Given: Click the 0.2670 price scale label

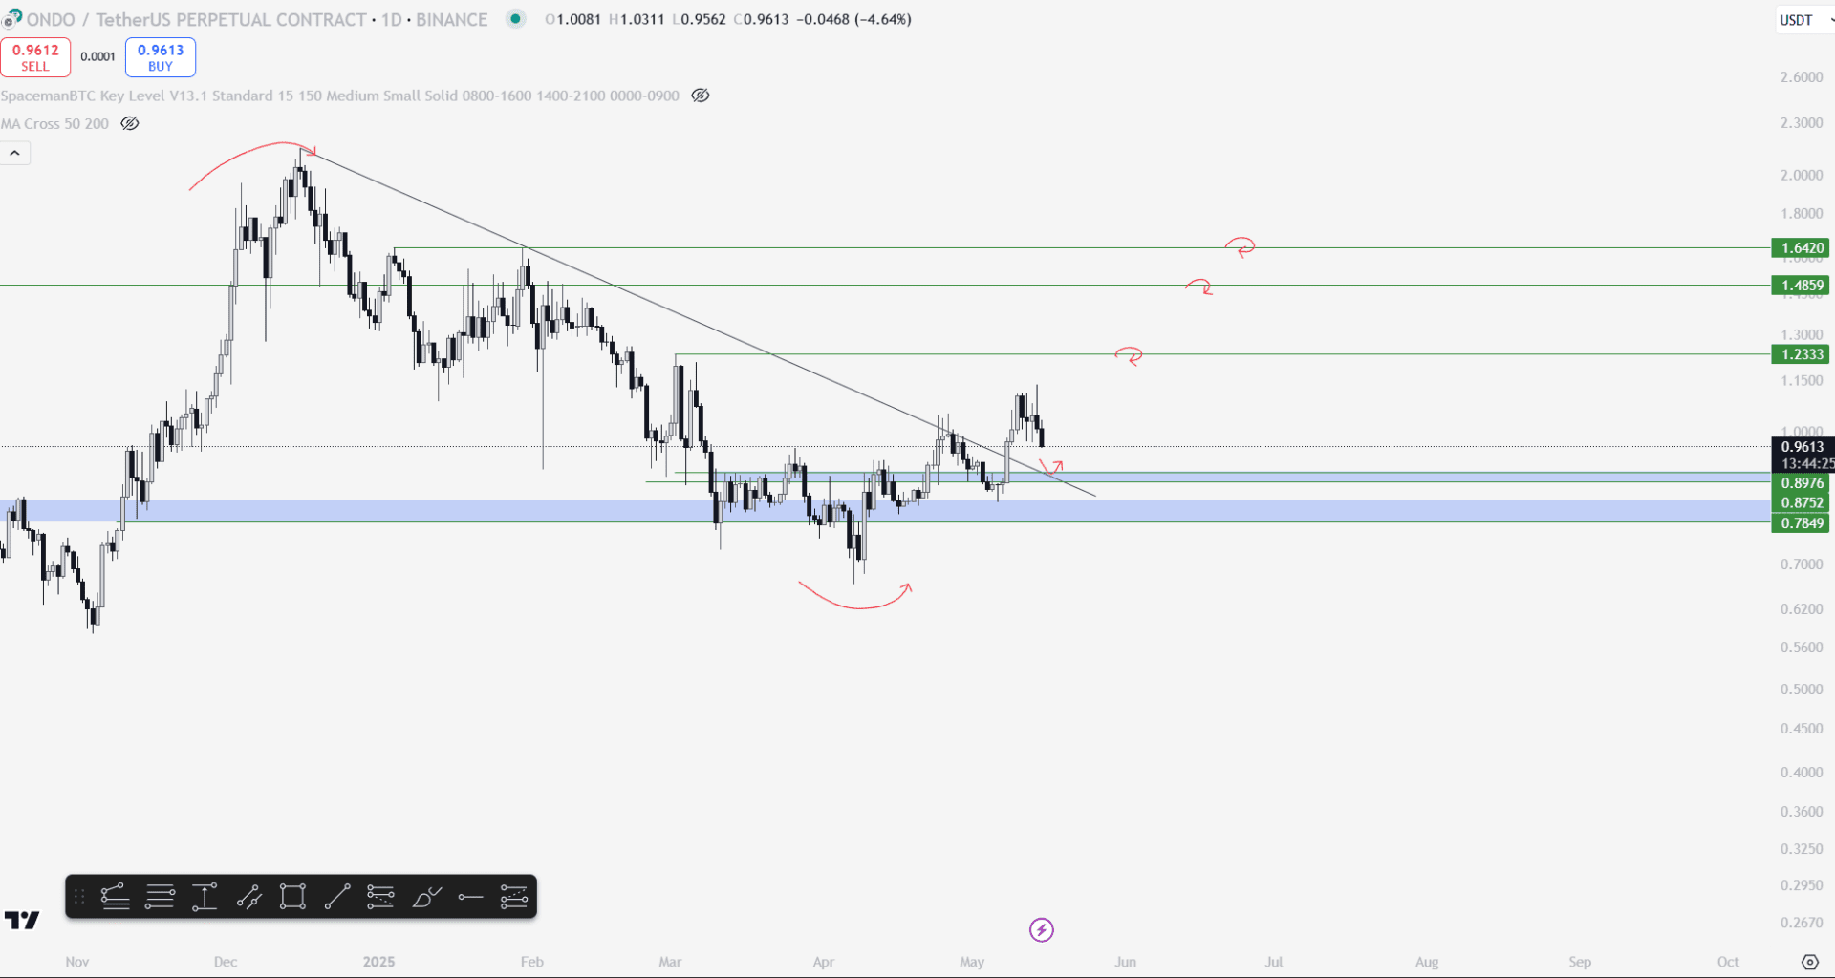Looking at the screenshot, I should coord(1801,923).
